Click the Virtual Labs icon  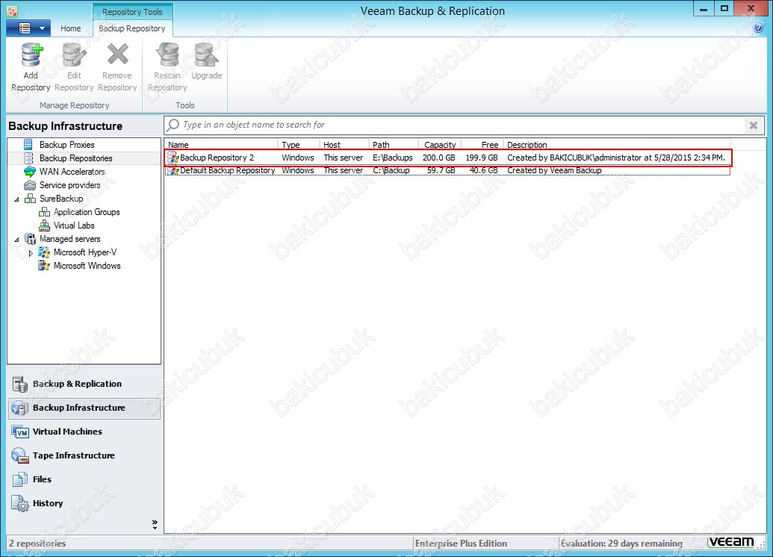point(44,225)
